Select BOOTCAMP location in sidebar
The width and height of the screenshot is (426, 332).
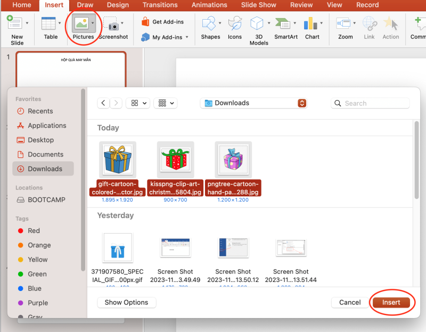(43, 200)
